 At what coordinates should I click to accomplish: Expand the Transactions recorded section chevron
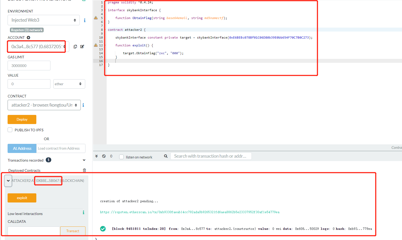[x=84, y=160]
